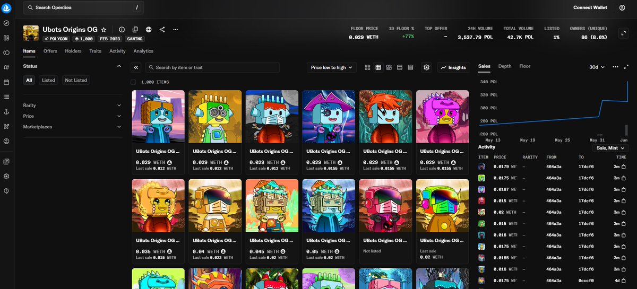637x289 pixels.
Task: Switch to compact list view
Action: pyautogui.click(x=400, y=67)
